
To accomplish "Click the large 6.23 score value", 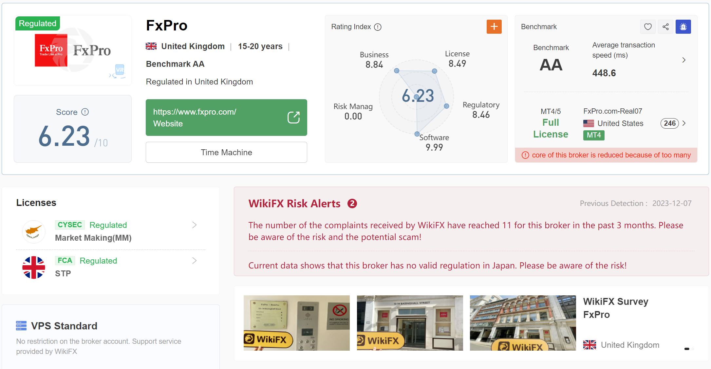I will tap(64, 136).
